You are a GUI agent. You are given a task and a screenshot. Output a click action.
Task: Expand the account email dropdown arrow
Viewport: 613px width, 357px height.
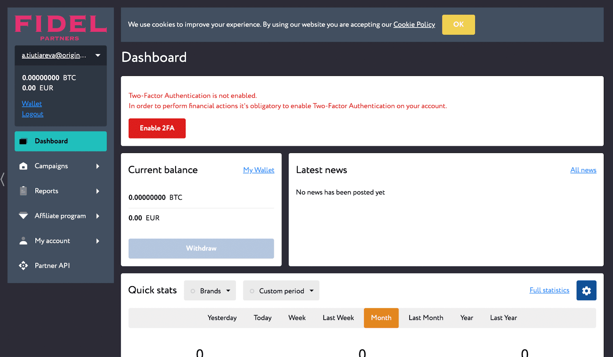click(x=98, y=55)
